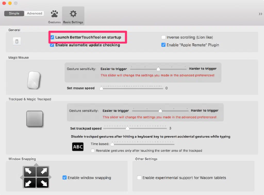The height and width of the screenshot is (195, 264).
Task: Toggle Enable window snapping checkbox
Action: point(64,177)
